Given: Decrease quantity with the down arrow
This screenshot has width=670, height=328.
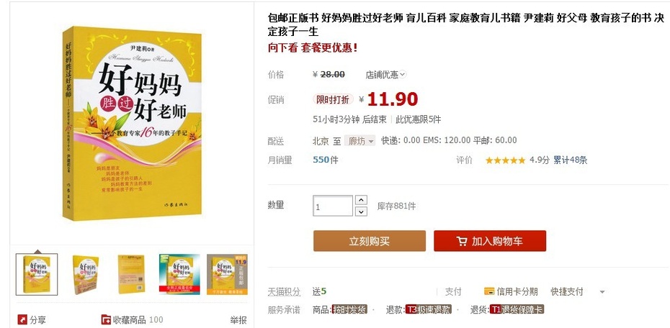Looking at the screenshot, I should [361, 211].
